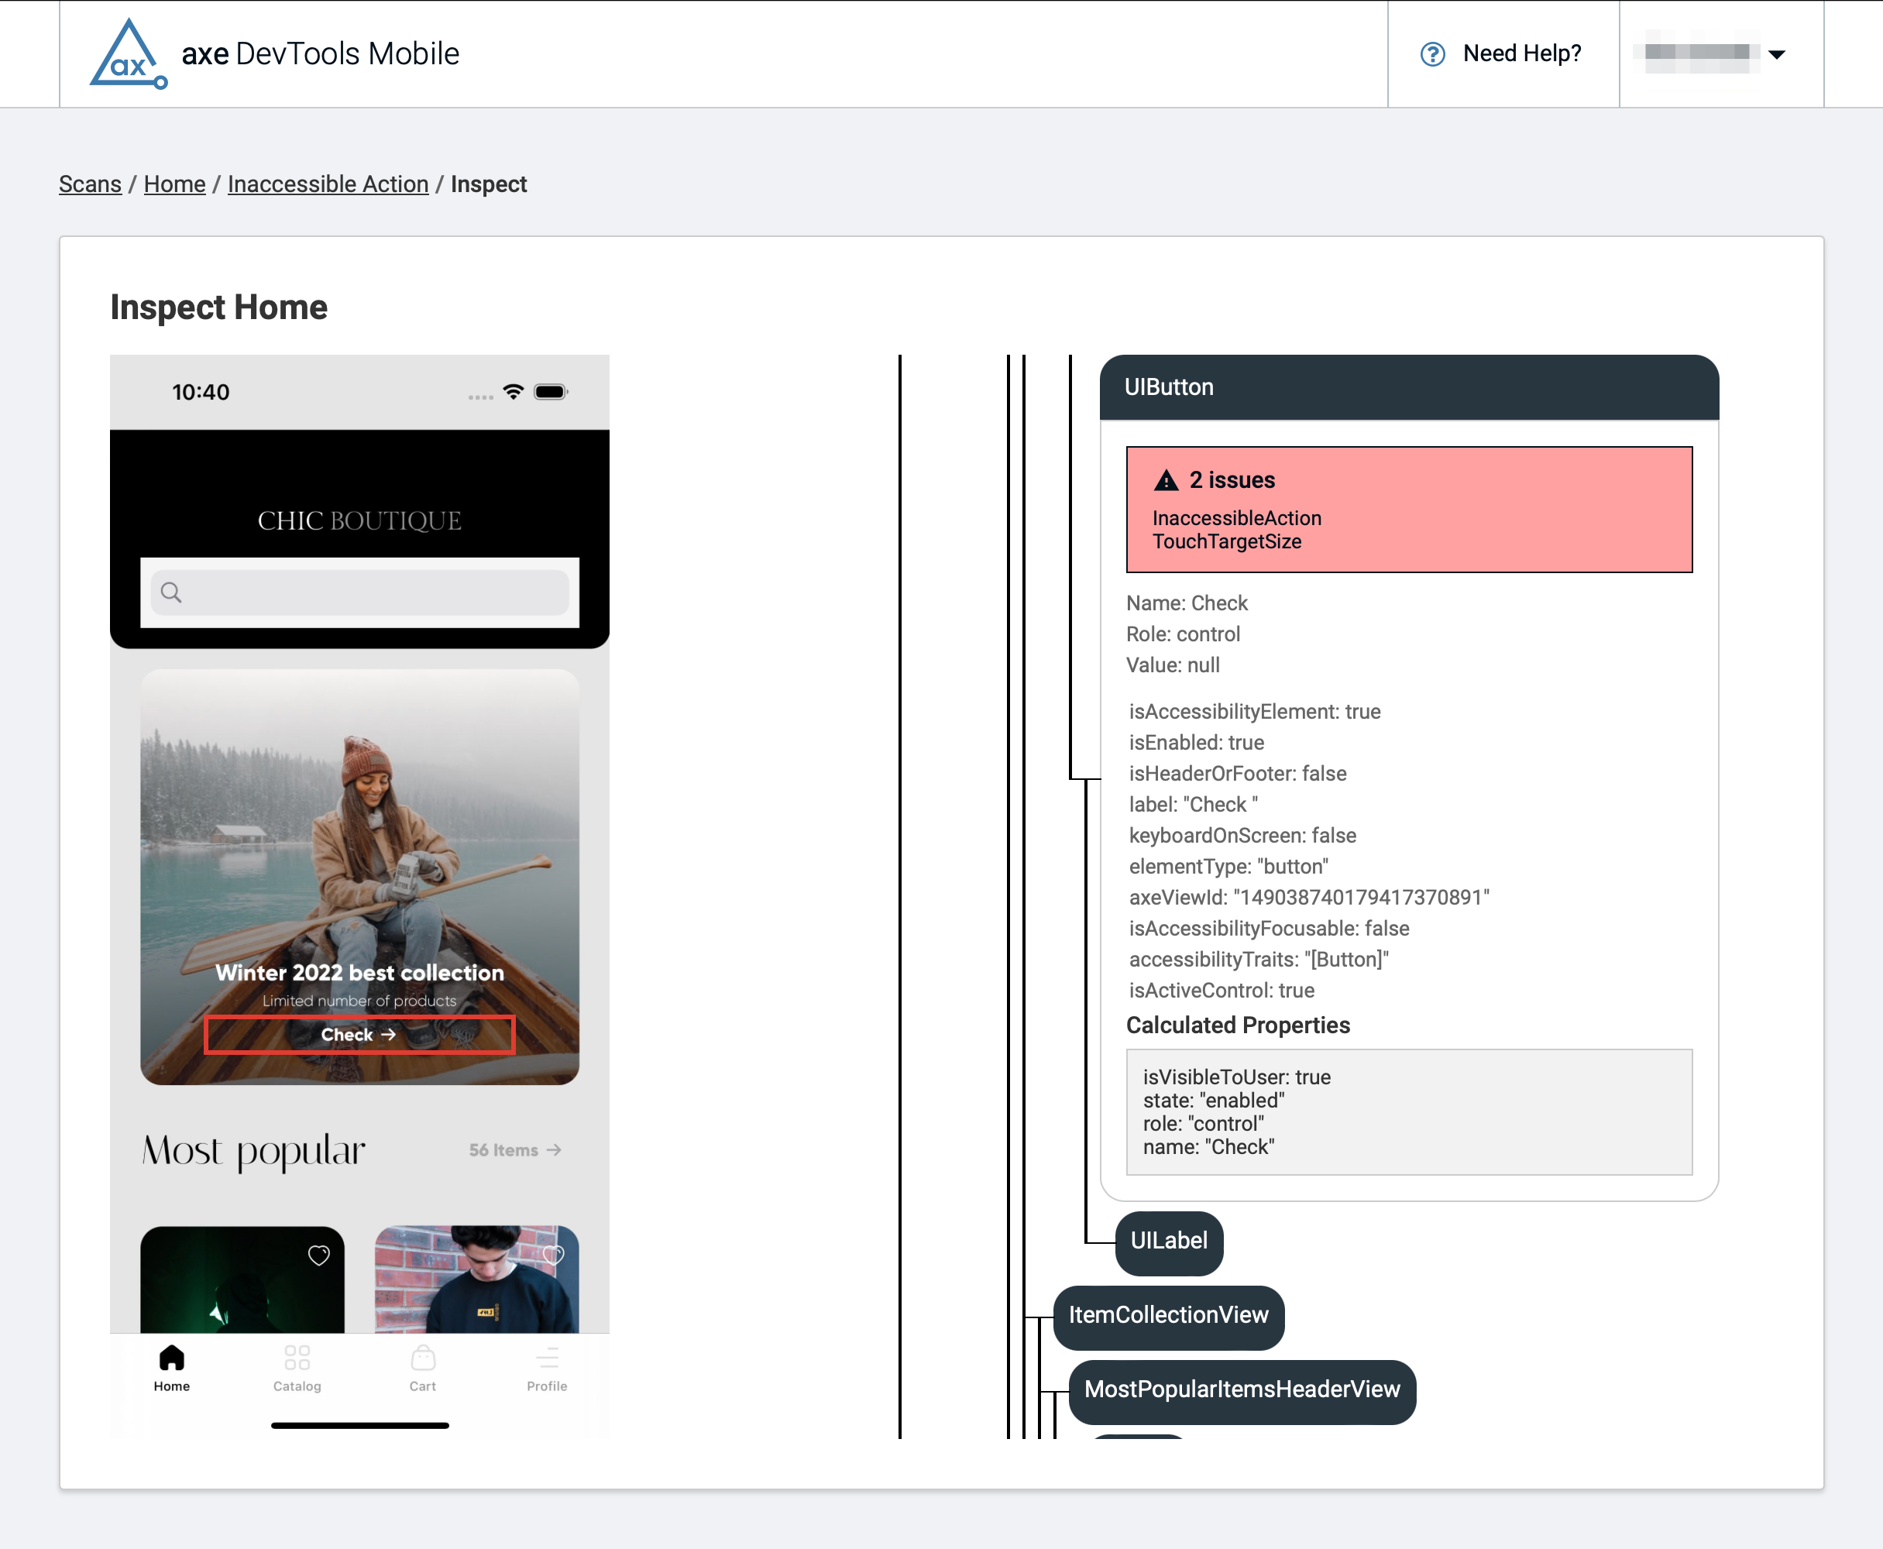
Task: Collapse the UIButton node header
Action: click(1408, 387)
